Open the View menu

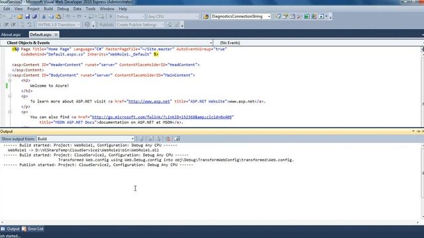click(19, 9)
